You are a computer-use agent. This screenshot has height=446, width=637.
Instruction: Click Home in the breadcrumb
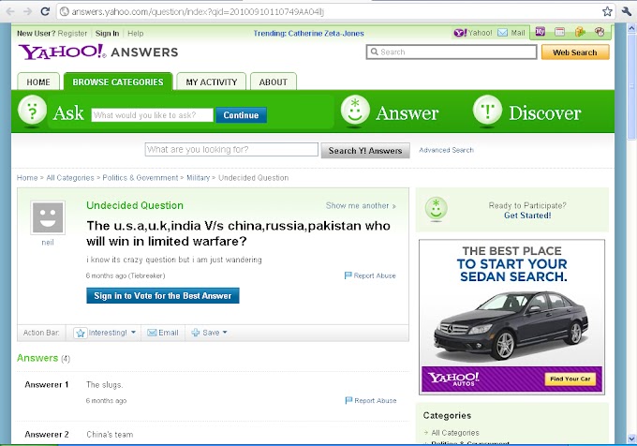click(x=27, y=177)
